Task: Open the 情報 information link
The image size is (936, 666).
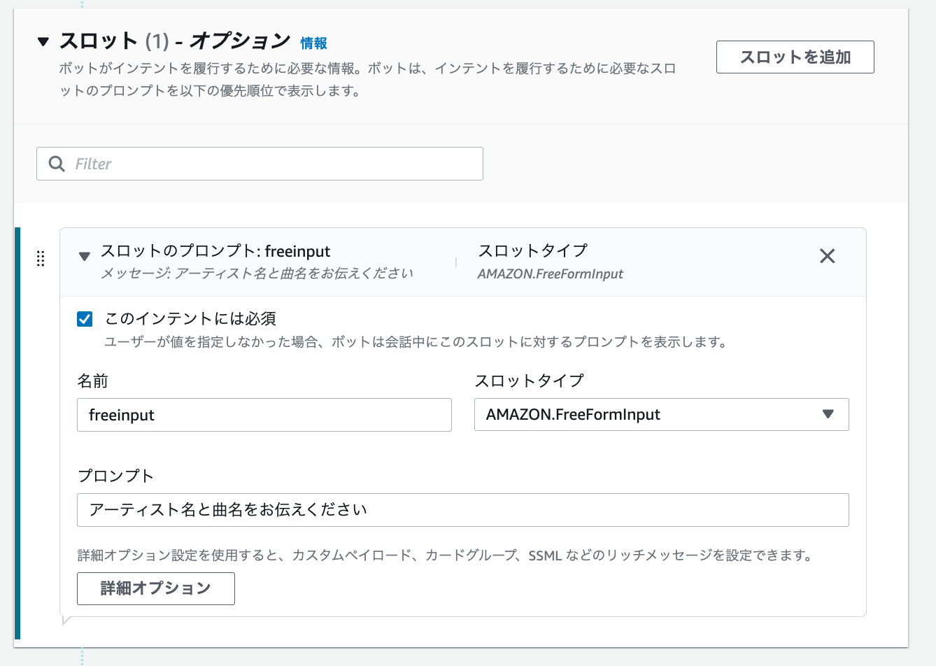Action: coord(313,42)
